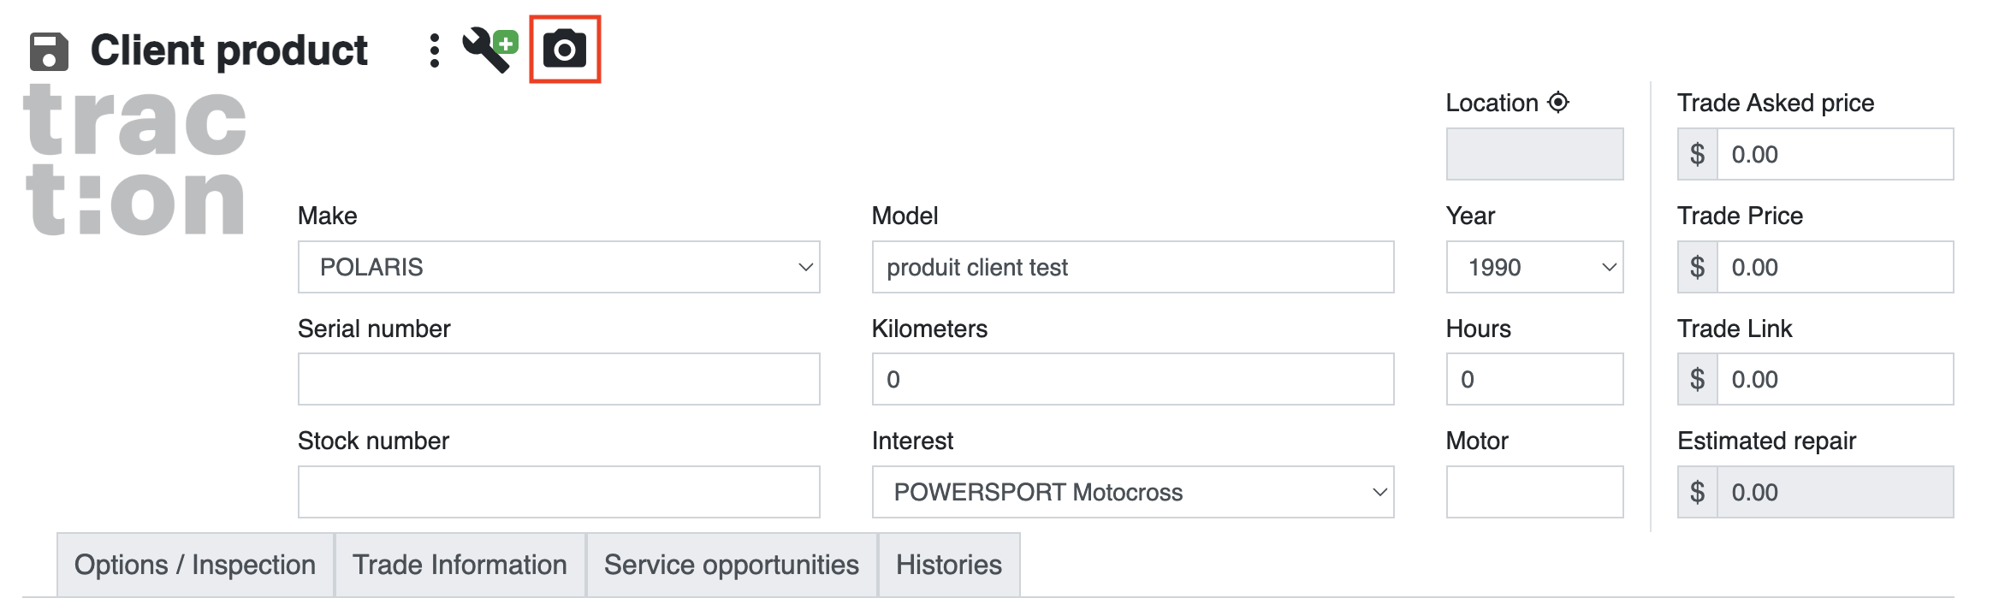Screen dimensions: 1999x604
Task: Focus the Serial number input field
Action: [558, 379]
